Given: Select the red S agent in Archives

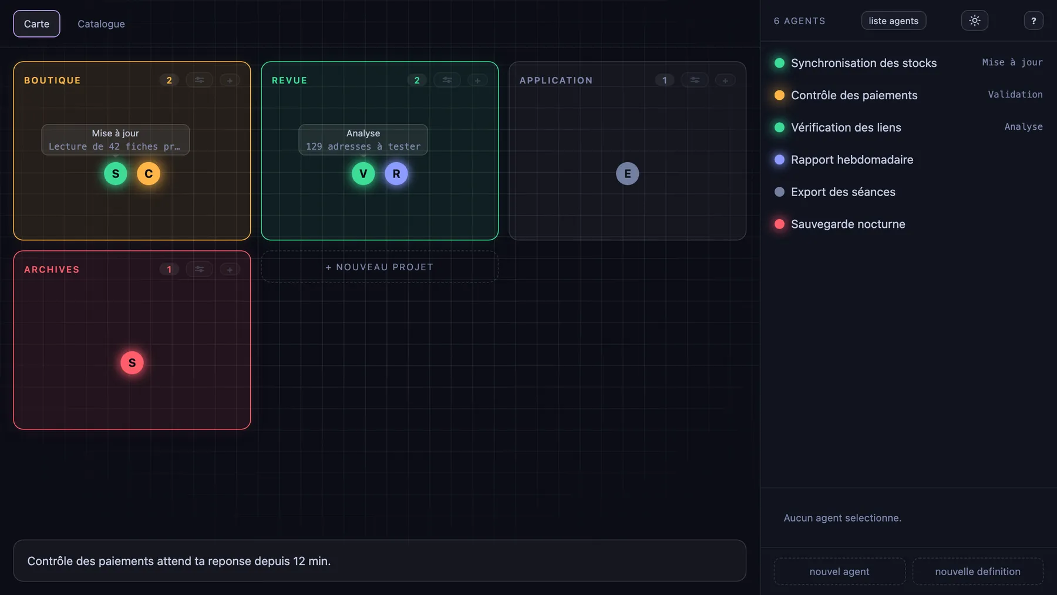Looking at the screenshot, I should click(132, 363).
